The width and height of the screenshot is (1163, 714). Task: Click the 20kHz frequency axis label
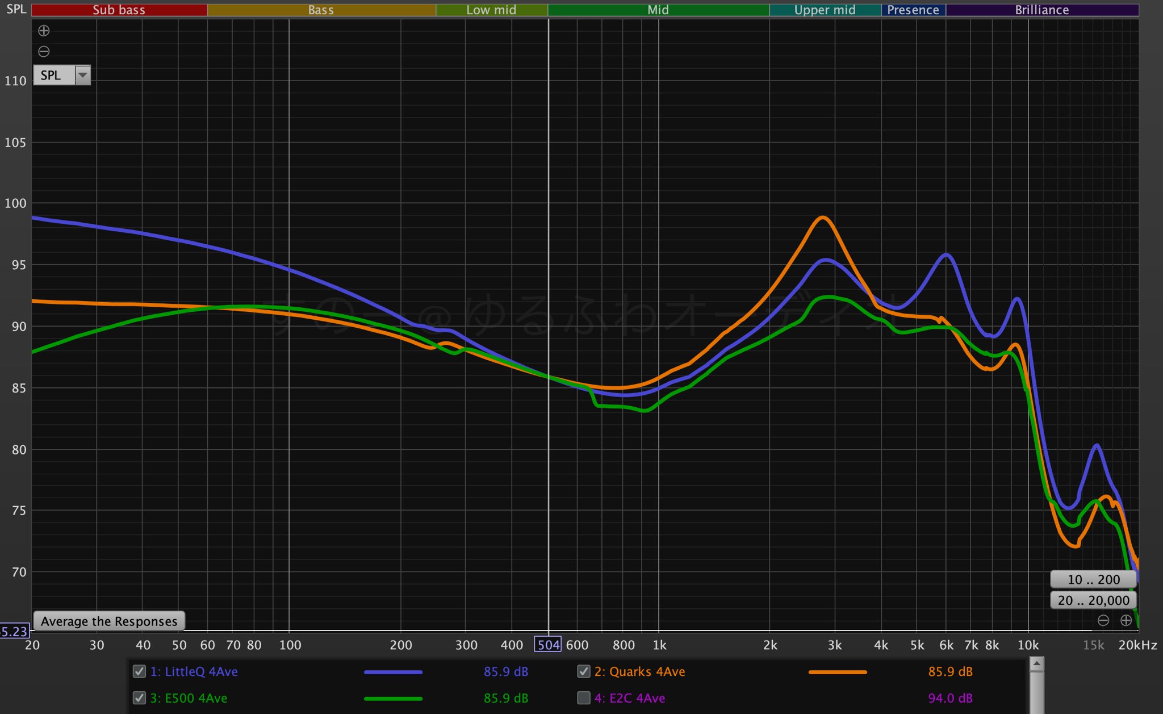coord(1137,645)
